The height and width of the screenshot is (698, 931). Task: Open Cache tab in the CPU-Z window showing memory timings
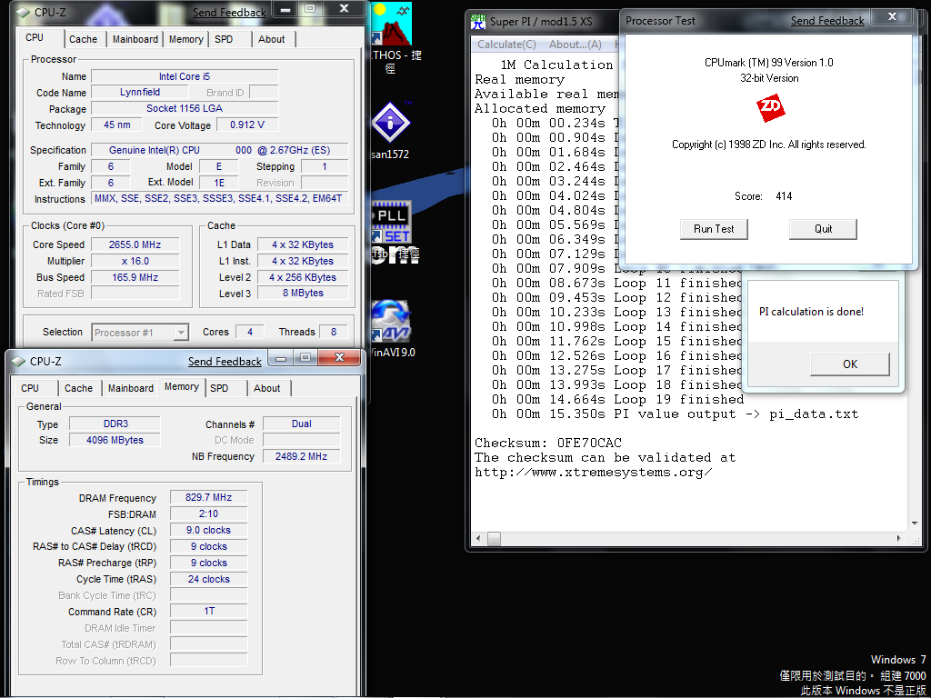point(78,388)
